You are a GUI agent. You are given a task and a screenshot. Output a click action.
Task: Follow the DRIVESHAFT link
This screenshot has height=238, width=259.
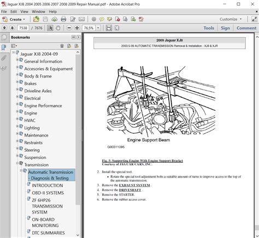[130, 190]
